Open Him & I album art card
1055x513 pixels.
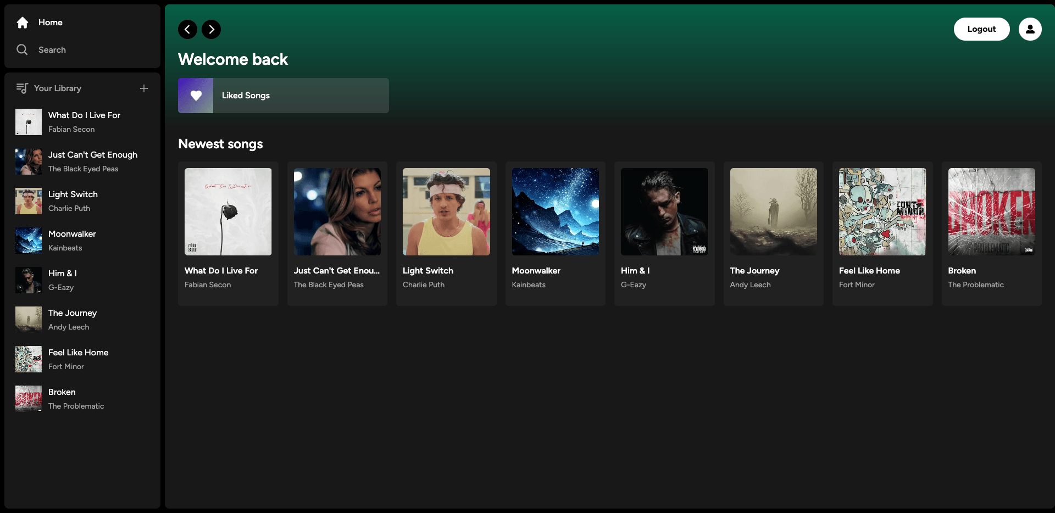[x=664, y=211]
